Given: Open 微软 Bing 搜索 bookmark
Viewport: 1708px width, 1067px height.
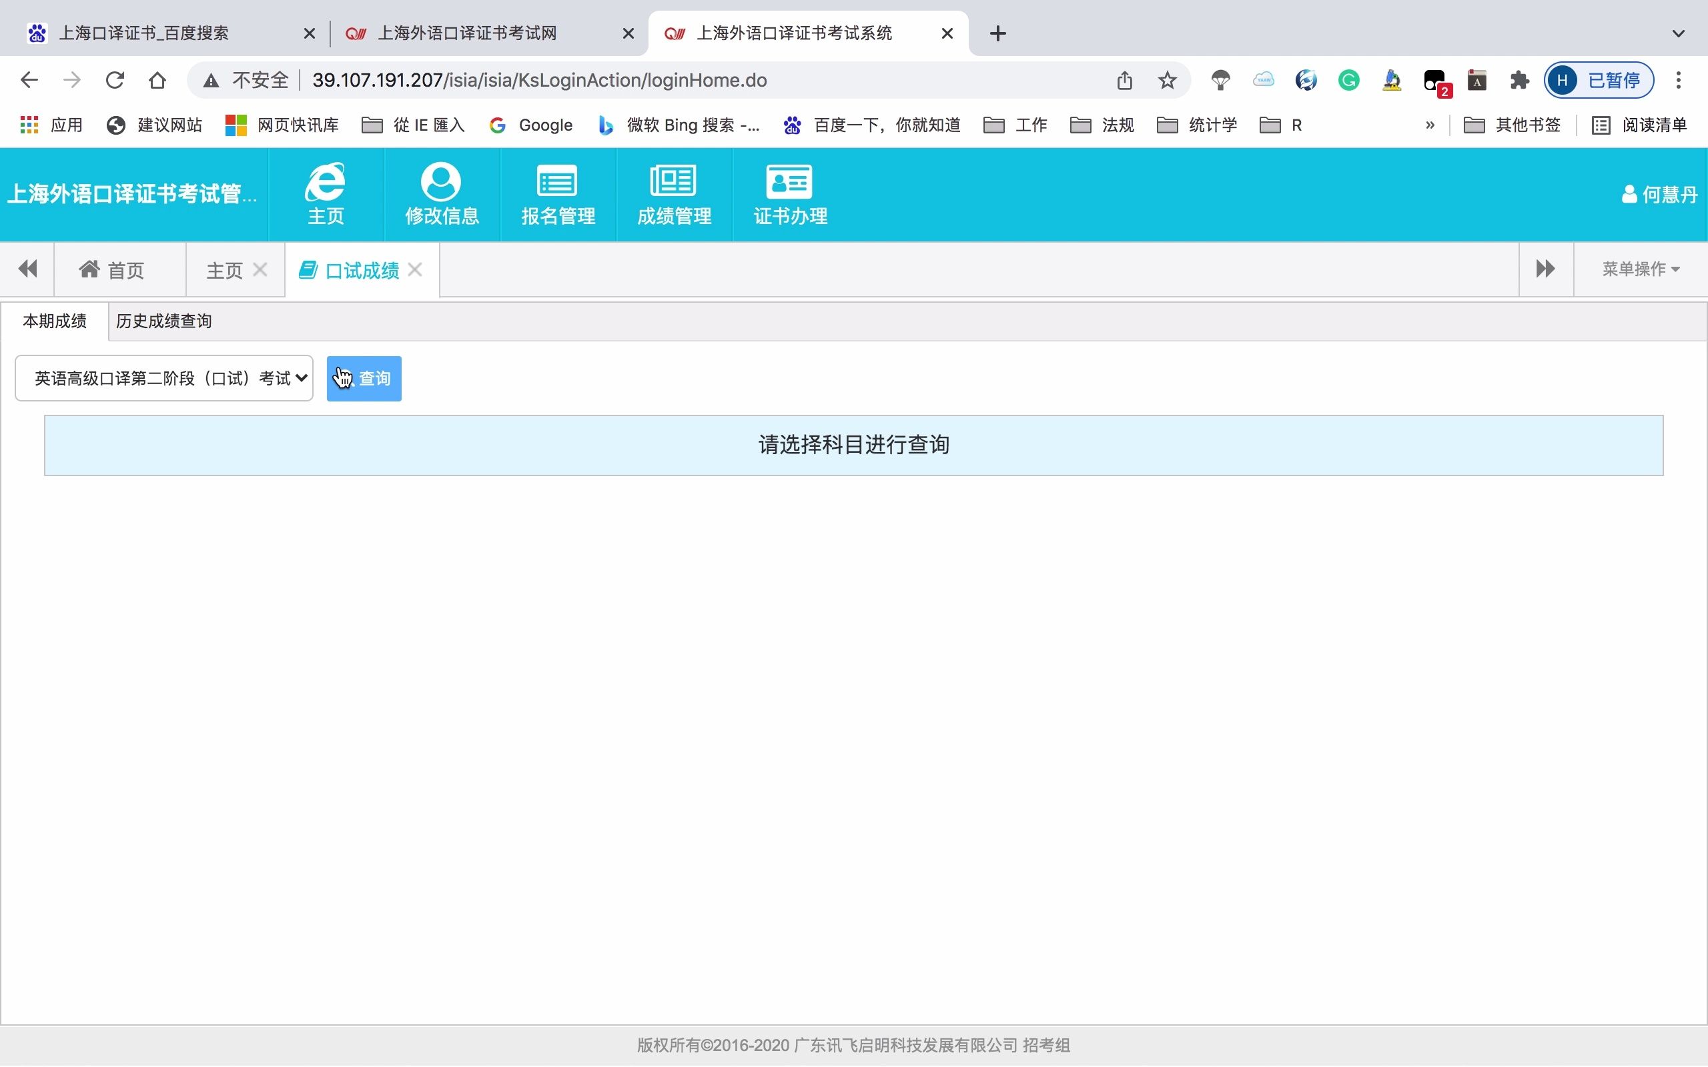Looking at the screenshot, I should click(679, 125).
